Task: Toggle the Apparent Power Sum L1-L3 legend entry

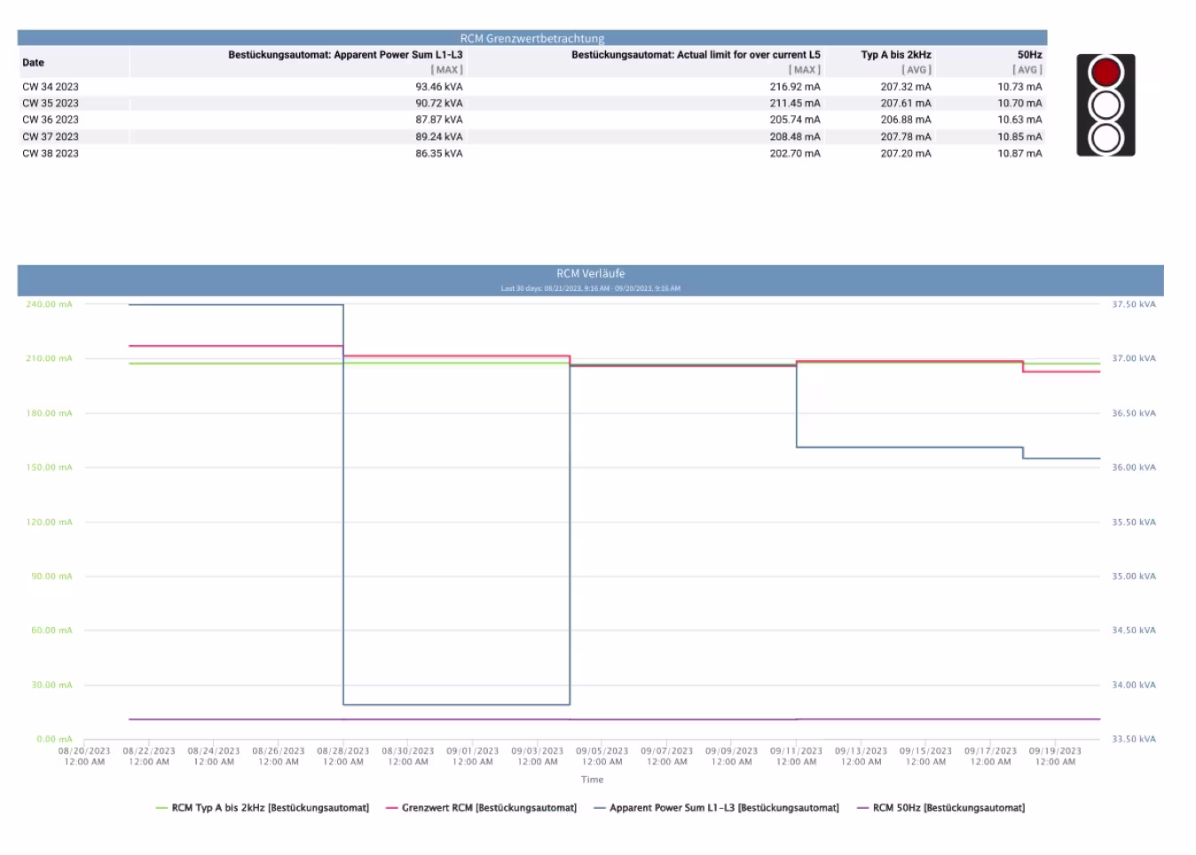Action: (723, 808)
